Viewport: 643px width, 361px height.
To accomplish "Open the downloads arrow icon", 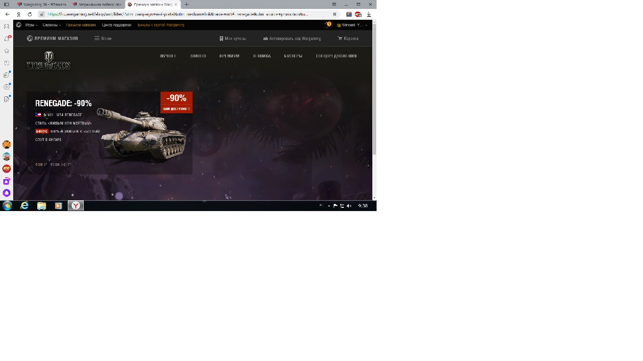I will coord(369,15).
